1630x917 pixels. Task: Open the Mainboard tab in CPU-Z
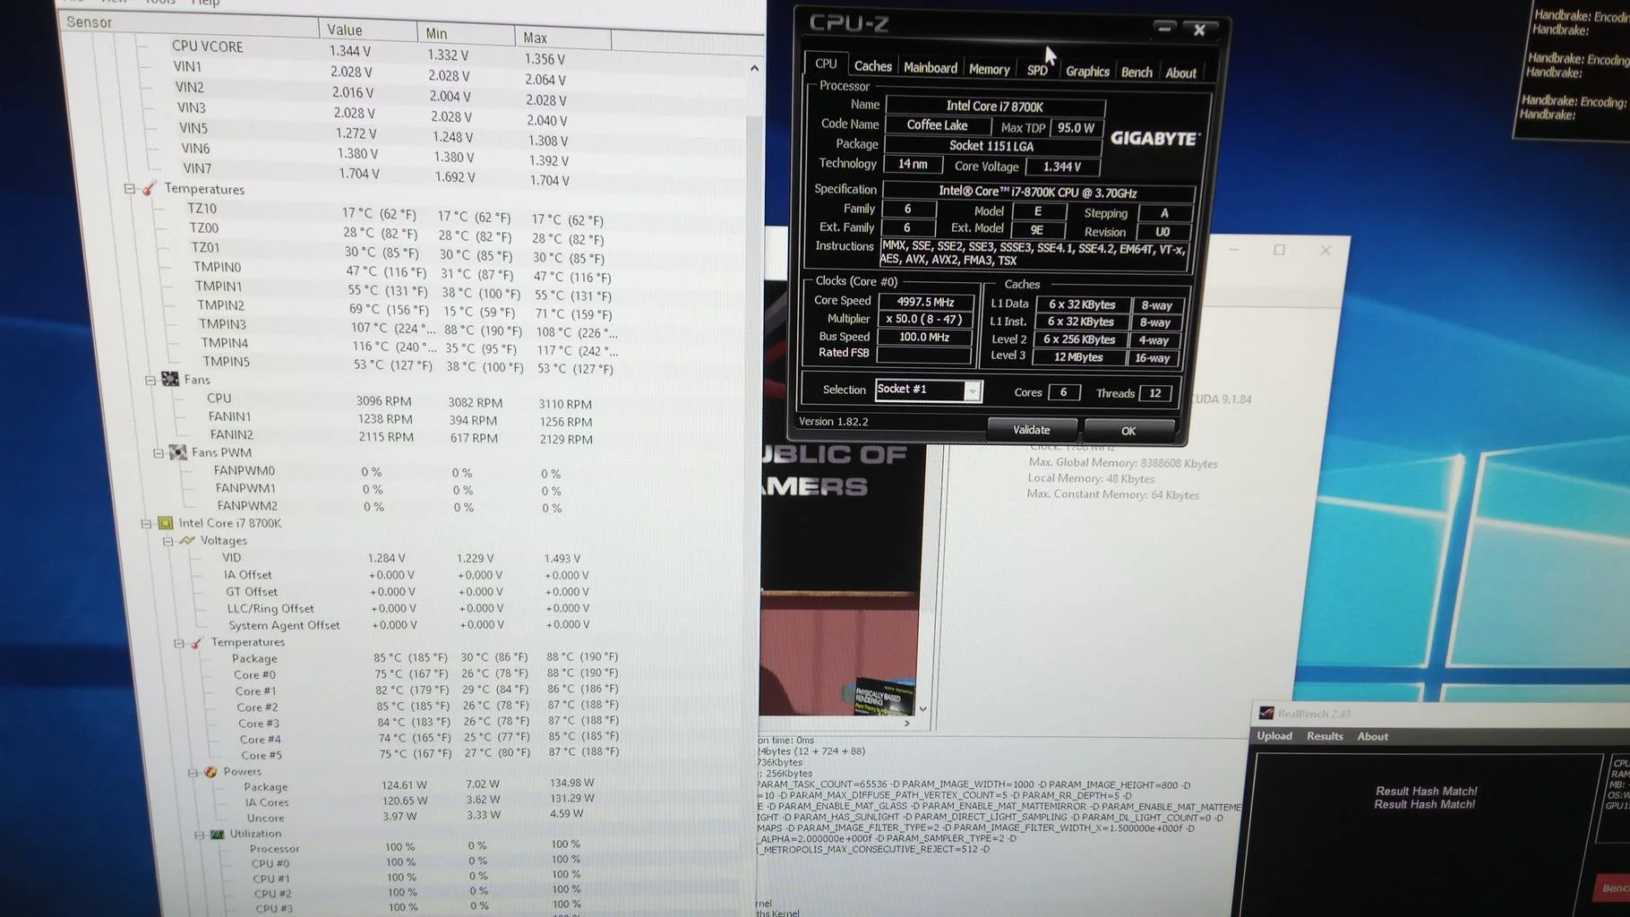931,68
